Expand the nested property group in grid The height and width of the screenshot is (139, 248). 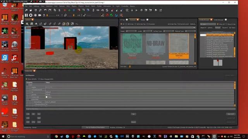pyautogui.click(x=30, y=100)
